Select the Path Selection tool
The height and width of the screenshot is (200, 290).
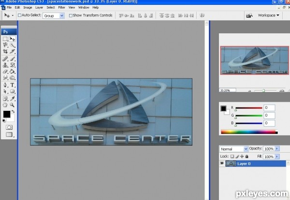pos(5,91)
